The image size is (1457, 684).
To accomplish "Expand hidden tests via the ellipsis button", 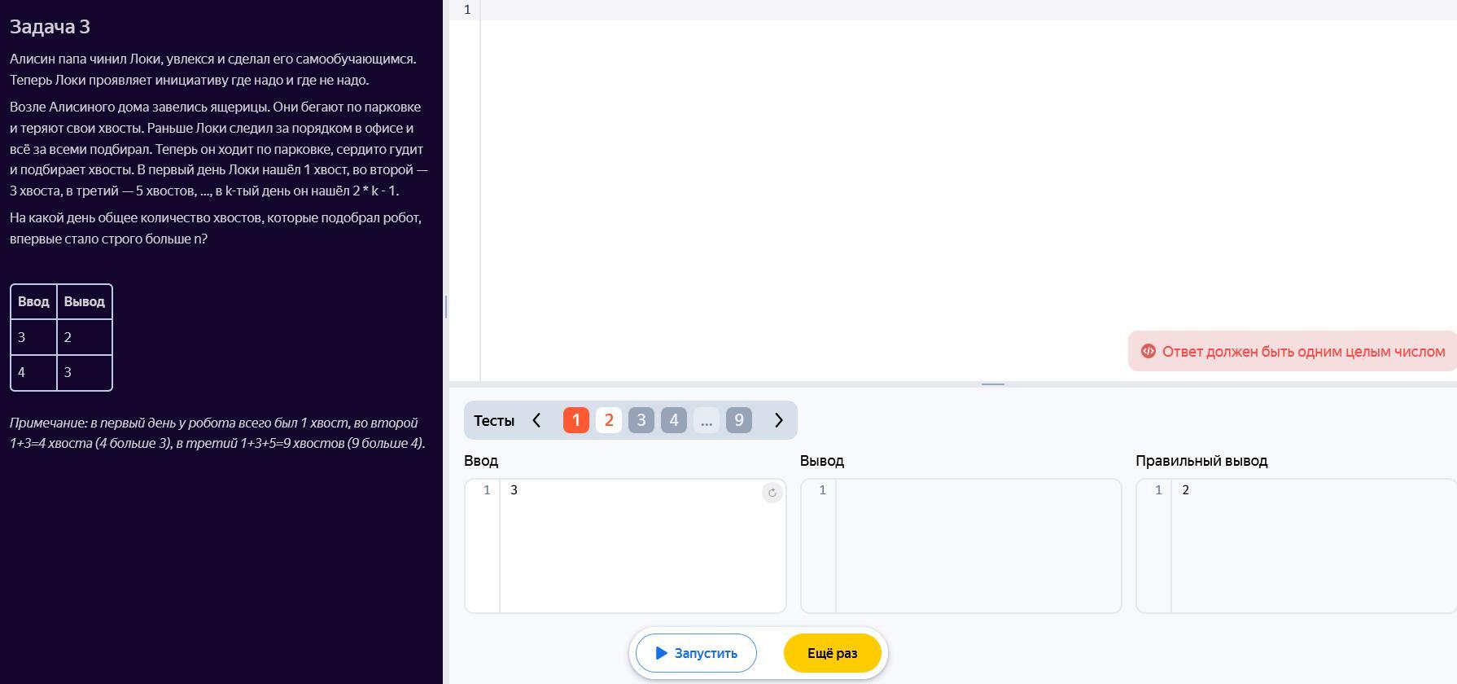I will pyautogui.click(x=706, y=420).
